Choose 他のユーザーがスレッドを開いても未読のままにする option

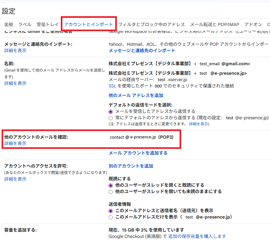(x=111, y=192)
